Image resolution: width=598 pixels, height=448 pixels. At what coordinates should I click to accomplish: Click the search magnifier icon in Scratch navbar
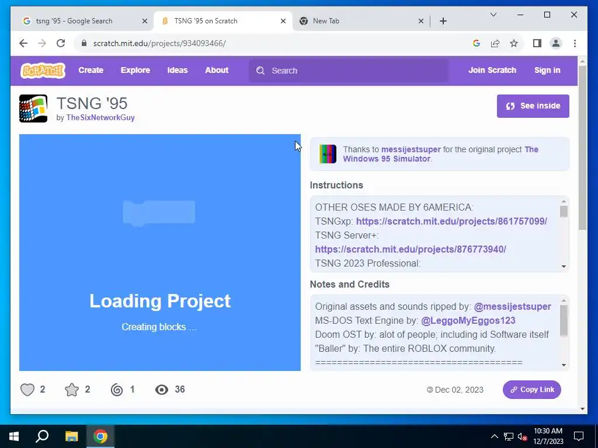pos(260,71)
